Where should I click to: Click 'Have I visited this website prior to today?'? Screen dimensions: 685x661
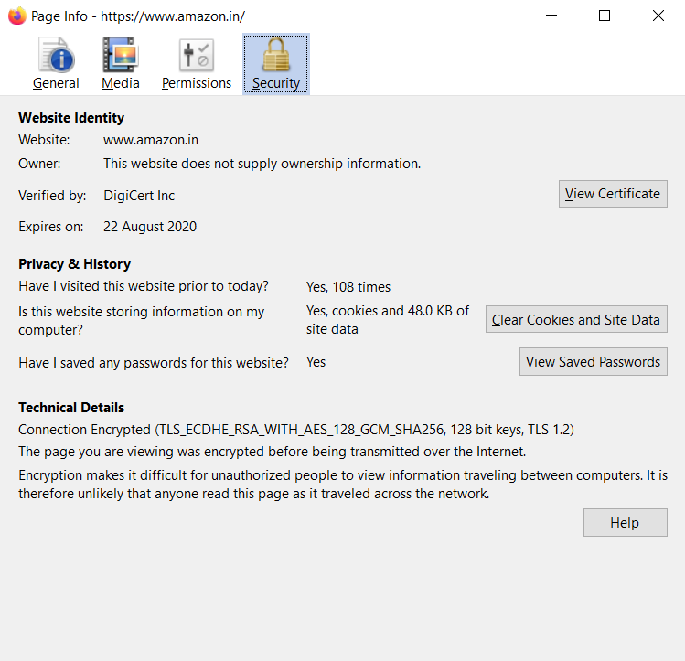click(x=144, y=286)
